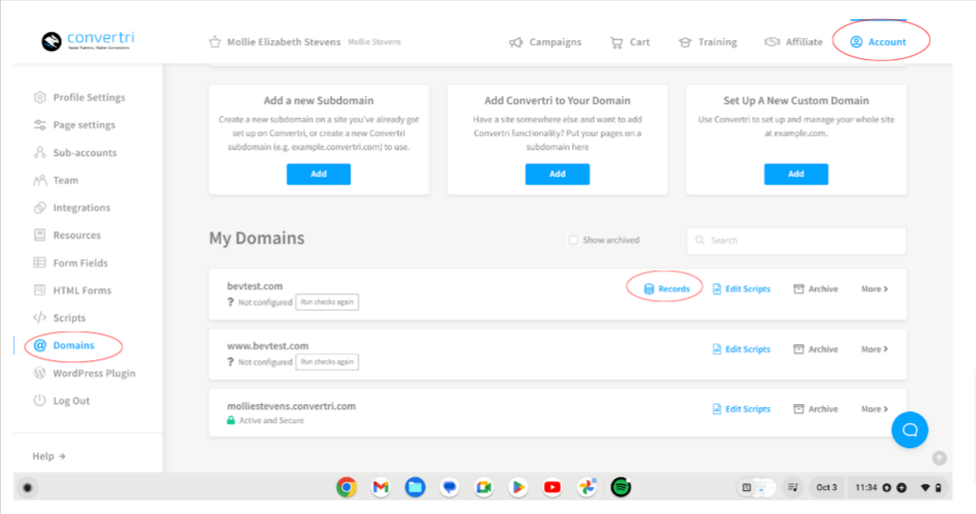Archive the www.bevtest.com domain
The height and width of the screenshot is (514, 976).
coord(815,349)
